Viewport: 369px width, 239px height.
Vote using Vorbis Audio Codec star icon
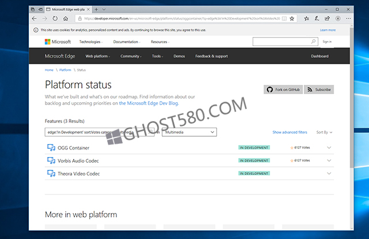[x=292, y=160]
